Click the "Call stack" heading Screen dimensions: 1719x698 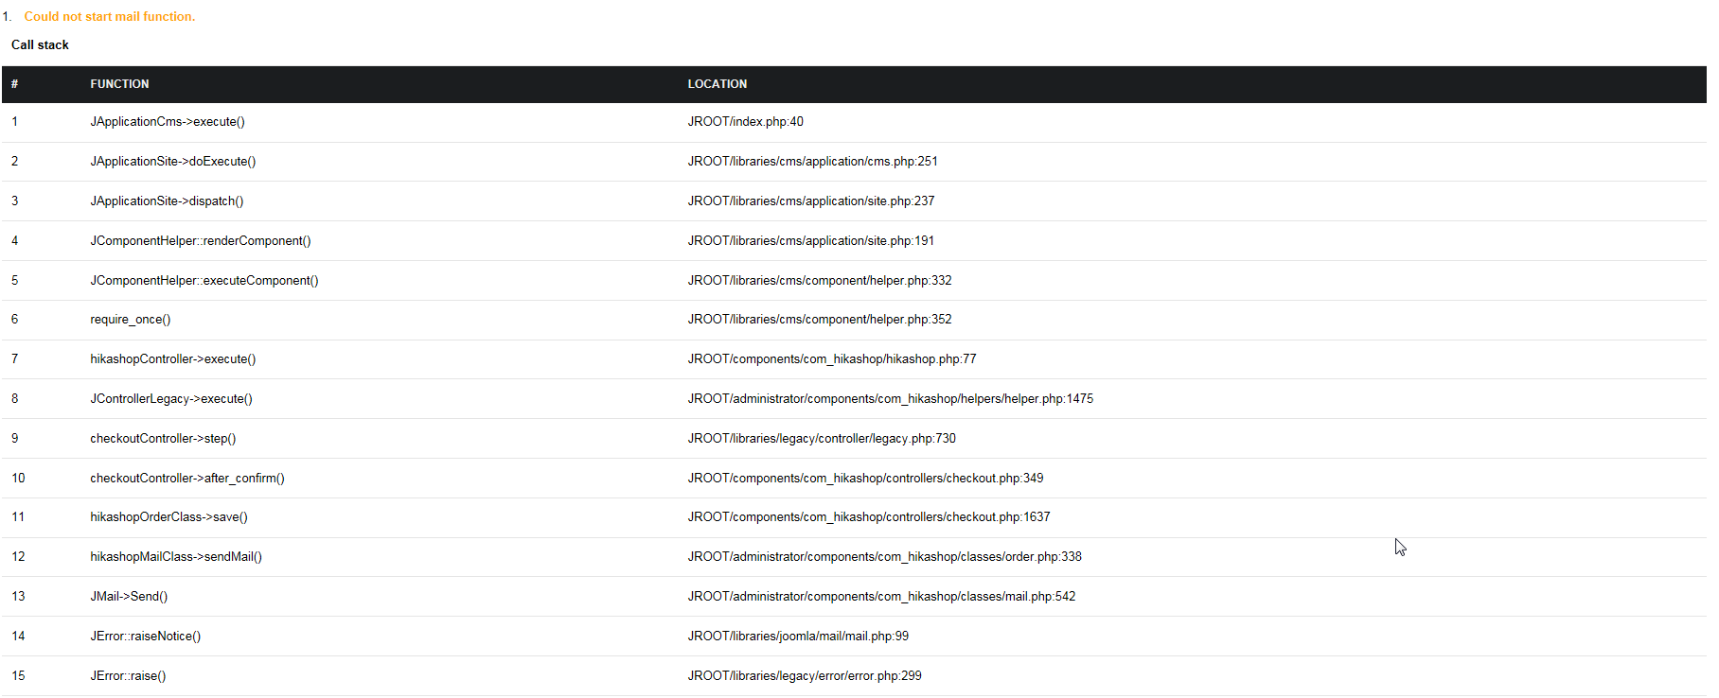pyautogui.click(x=40, y=44)
